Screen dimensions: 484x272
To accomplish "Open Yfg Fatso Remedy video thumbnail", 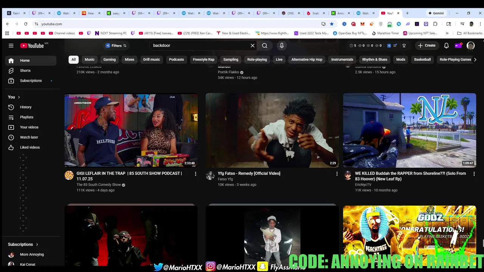I will click(272, 130).
